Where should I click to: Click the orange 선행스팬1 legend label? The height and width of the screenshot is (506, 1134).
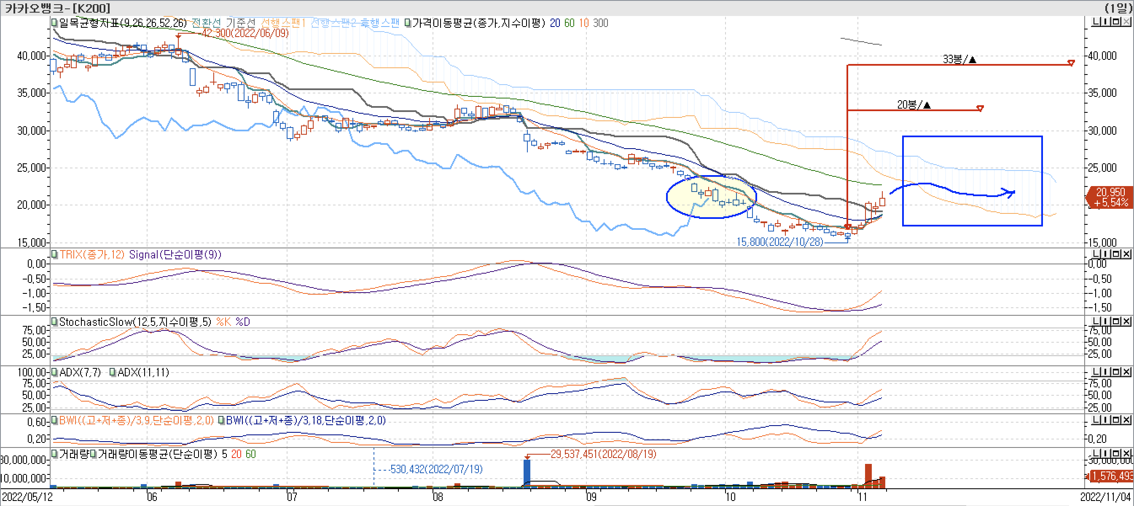coord(283,23)
